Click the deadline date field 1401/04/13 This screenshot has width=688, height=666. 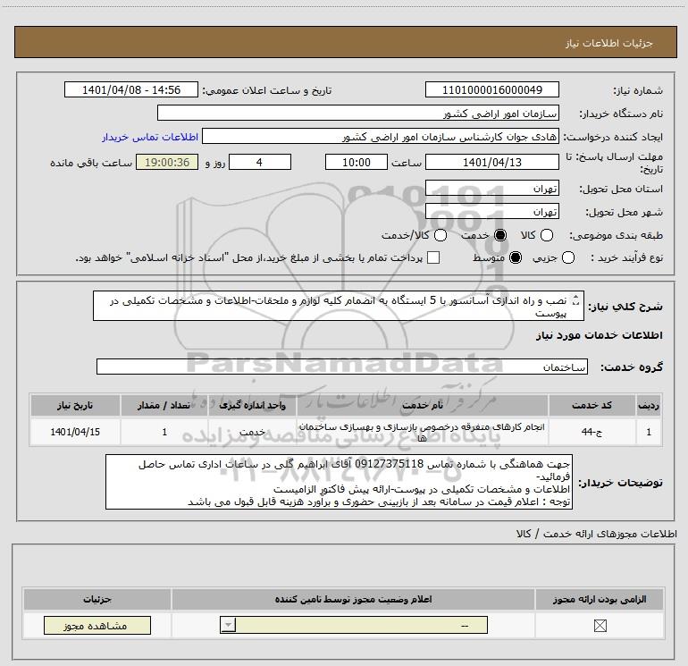click(491, 162)
